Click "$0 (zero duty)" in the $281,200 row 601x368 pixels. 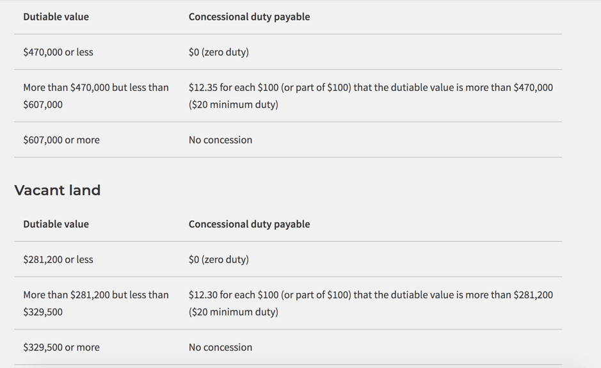218,259
